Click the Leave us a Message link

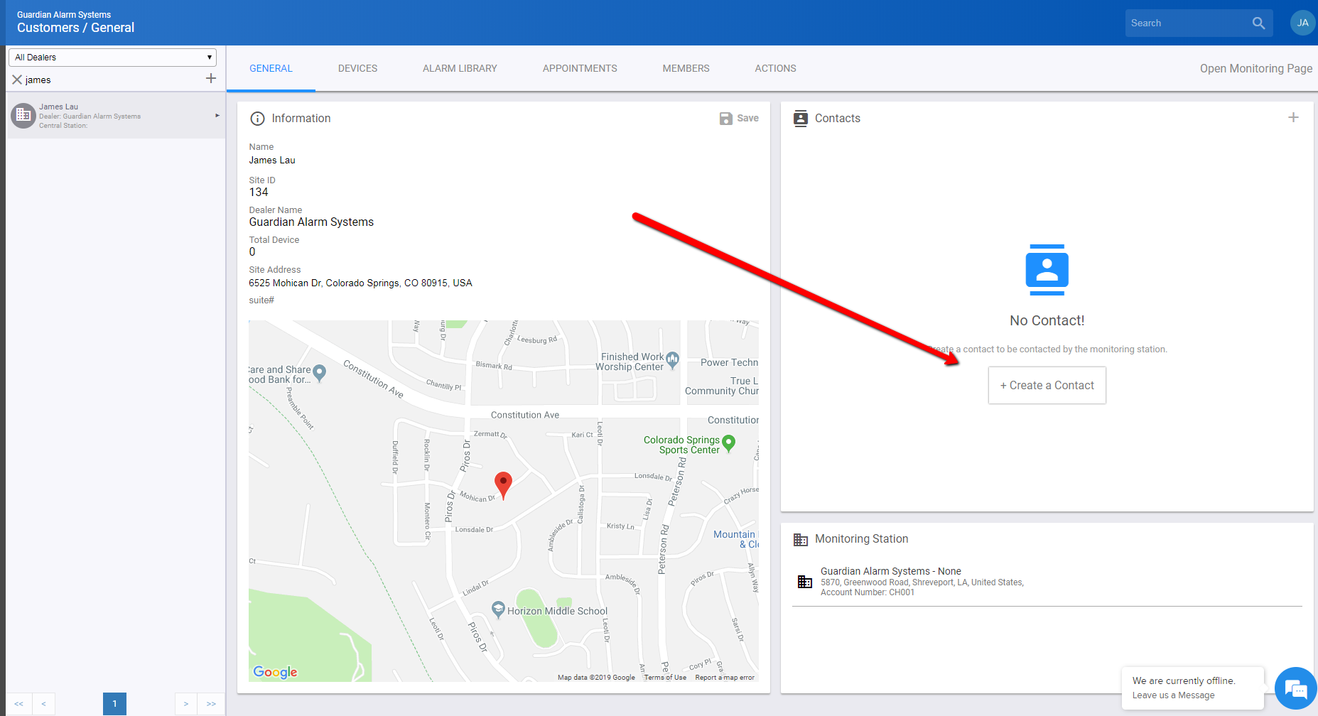(x=1173, y=695)
